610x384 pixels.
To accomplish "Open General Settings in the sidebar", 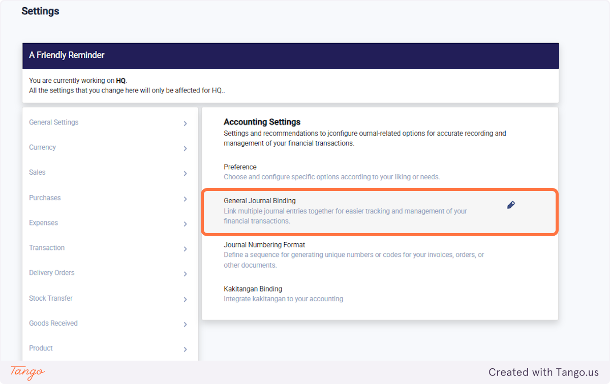I will click(54, 122).
